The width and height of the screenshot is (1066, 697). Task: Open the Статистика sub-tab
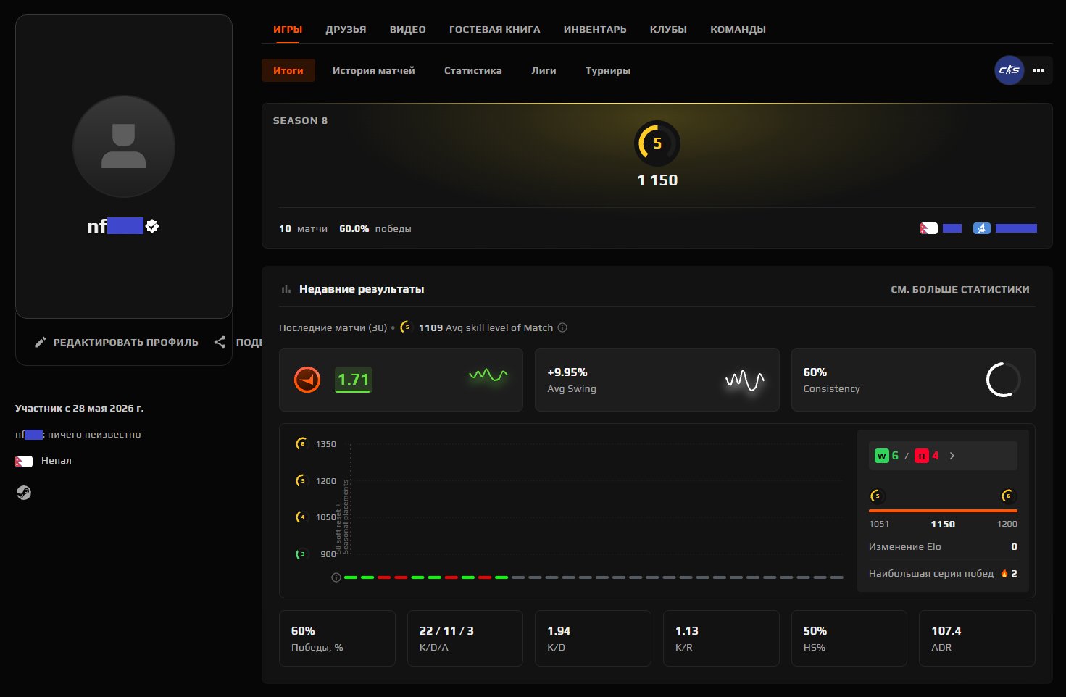[472, 70]
